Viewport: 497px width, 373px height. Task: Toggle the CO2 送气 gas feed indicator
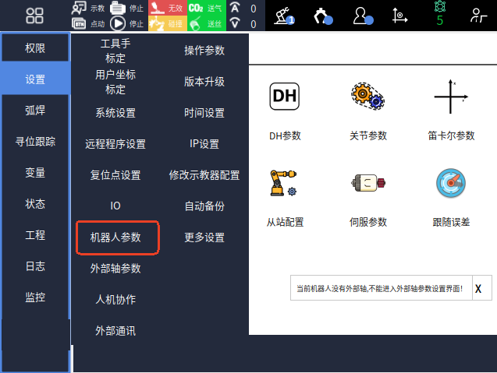(204, 8)
